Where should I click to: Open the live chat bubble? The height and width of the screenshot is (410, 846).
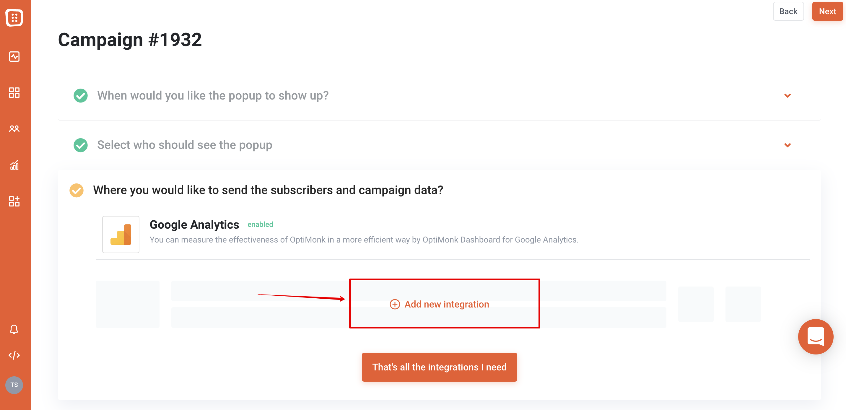816,336
